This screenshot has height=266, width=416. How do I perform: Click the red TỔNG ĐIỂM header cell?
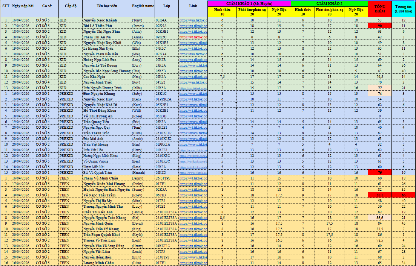[379, 9]
